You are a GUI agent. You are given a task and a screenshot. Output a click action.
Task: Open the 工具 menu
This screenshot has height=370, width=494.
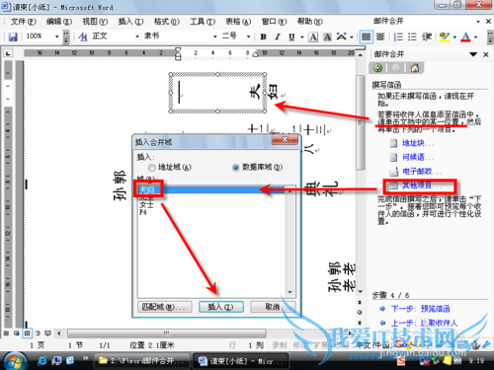tap(203, 22)
